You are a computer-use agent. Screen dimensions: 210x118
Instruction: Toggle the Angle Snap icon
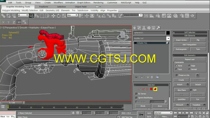103,16
